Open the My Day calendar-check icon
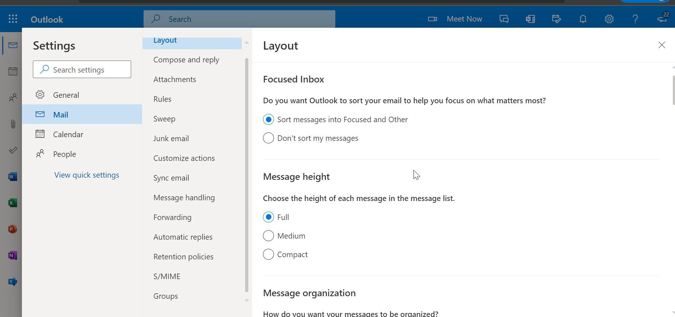The image size is (675, 317). pos(557,19)
